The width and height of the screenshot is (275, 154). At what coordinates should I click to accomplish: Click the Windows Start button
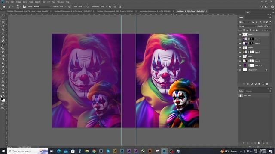(3, 151)
